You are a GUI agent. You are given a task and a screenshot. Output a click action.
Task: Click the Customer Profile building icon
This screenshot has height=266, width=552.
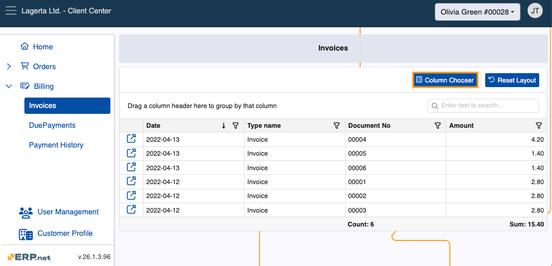pos(26,234)
